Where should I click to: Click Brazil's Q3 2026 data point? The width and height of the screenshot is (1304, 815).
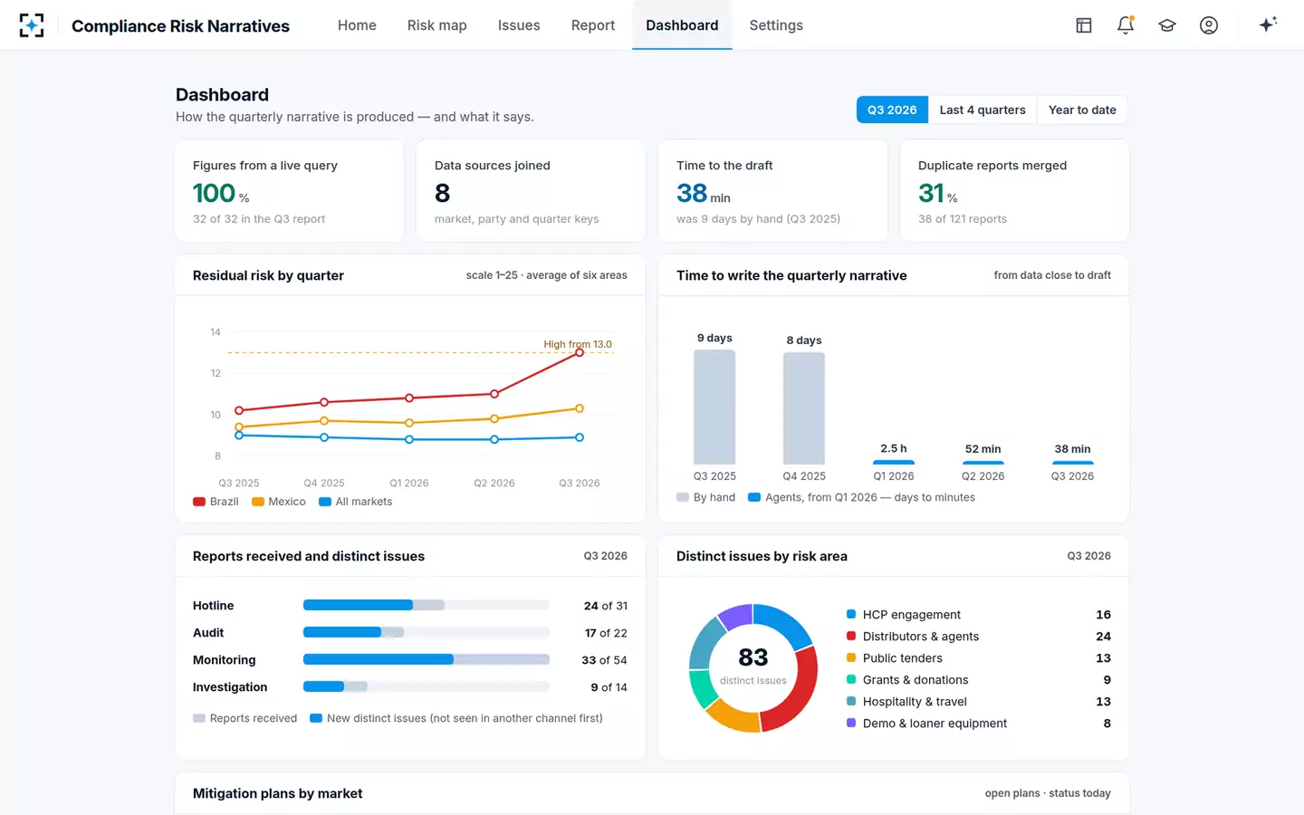click(580, 352)
